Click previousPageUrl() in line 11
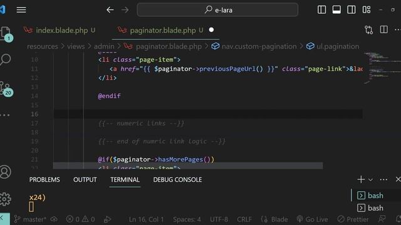401x225 pixels. coord(231,69)
